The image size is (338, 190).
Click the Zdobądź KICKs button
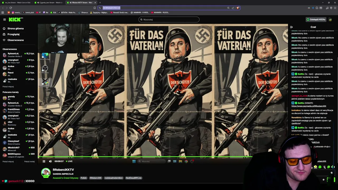pos(316,20)
